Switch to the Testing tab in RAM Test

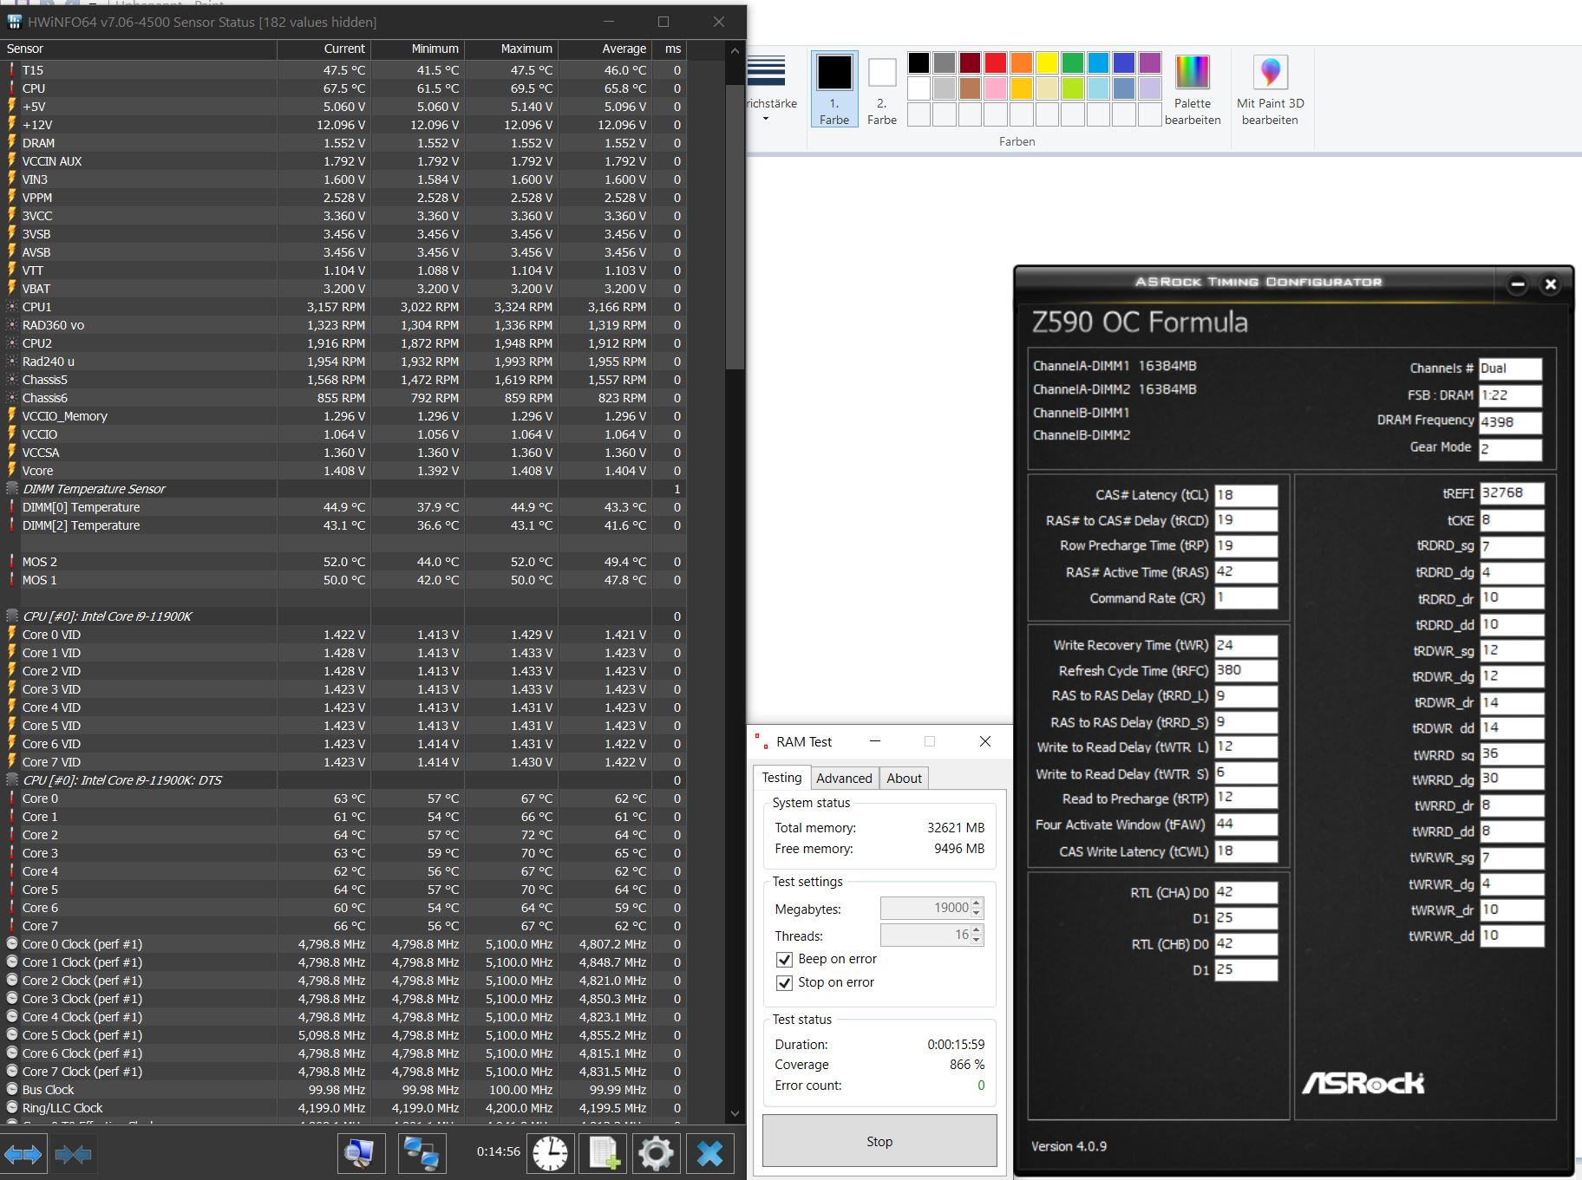(781, 778)
